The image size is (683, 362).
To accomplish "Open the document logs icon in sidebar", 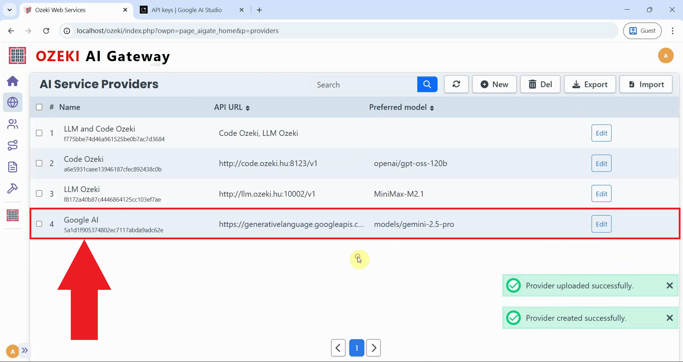I will point(13,167).
